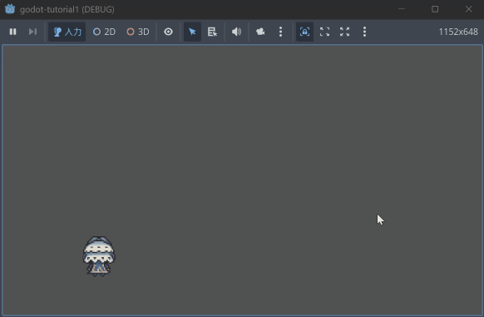Toggle embedded game lock icon
The image size is (484, 317).
click(304, 32)
